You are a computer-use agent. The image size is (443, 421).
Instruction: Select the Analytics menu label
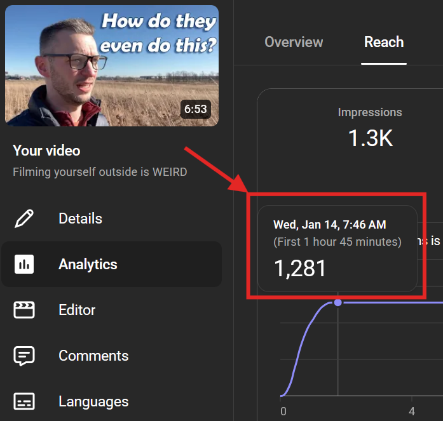88,264
